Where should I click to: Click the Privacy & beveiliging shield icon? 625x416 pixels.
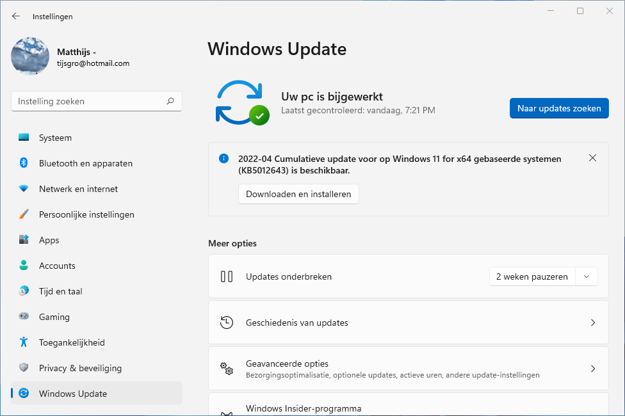pyautogui.click(x=24, y=368)
